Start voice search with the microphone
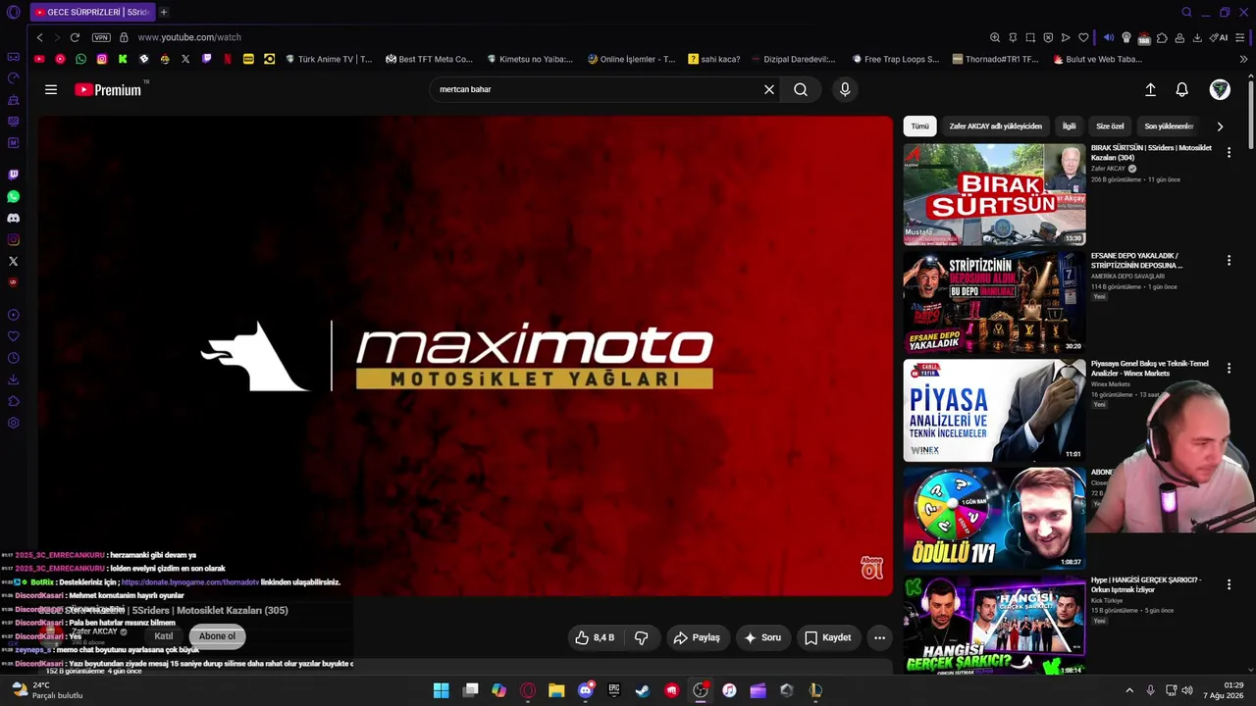 (845, 89)
